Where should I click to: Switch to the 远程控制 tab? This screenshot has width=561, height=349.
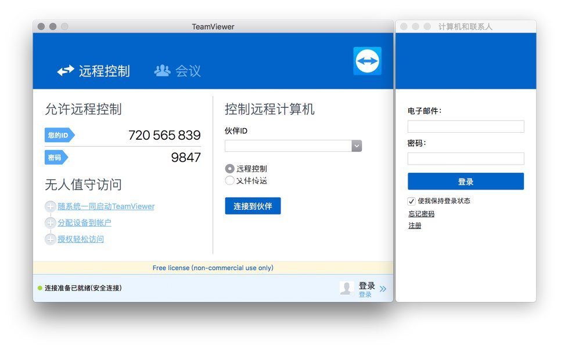[x=93, y=71]
